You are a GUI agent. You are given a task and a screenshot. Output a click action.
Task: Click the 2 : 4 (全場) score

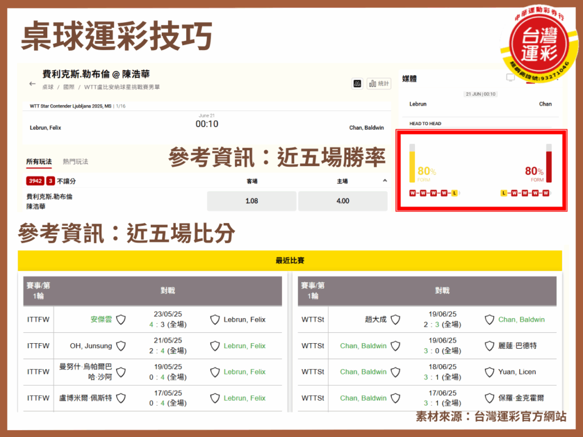point(168,351)
